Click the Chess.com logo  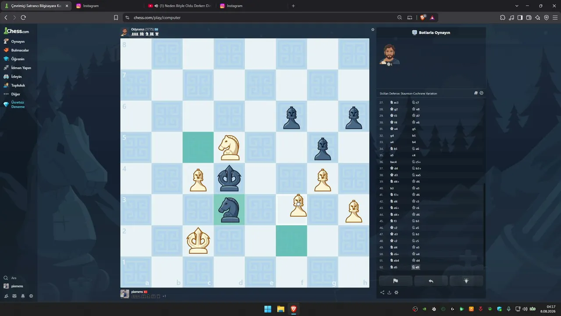(x=17, y=31)
